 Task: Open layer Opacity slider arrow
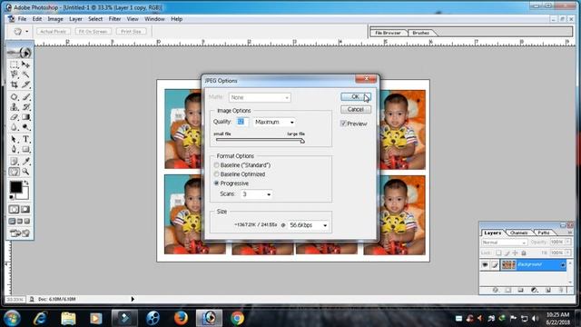(567, 243)
